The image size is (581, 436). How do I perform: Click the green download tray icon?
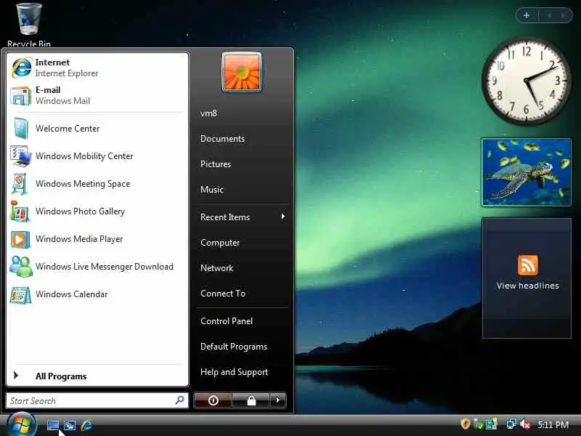pyautogui.click(x=479, y=424)
